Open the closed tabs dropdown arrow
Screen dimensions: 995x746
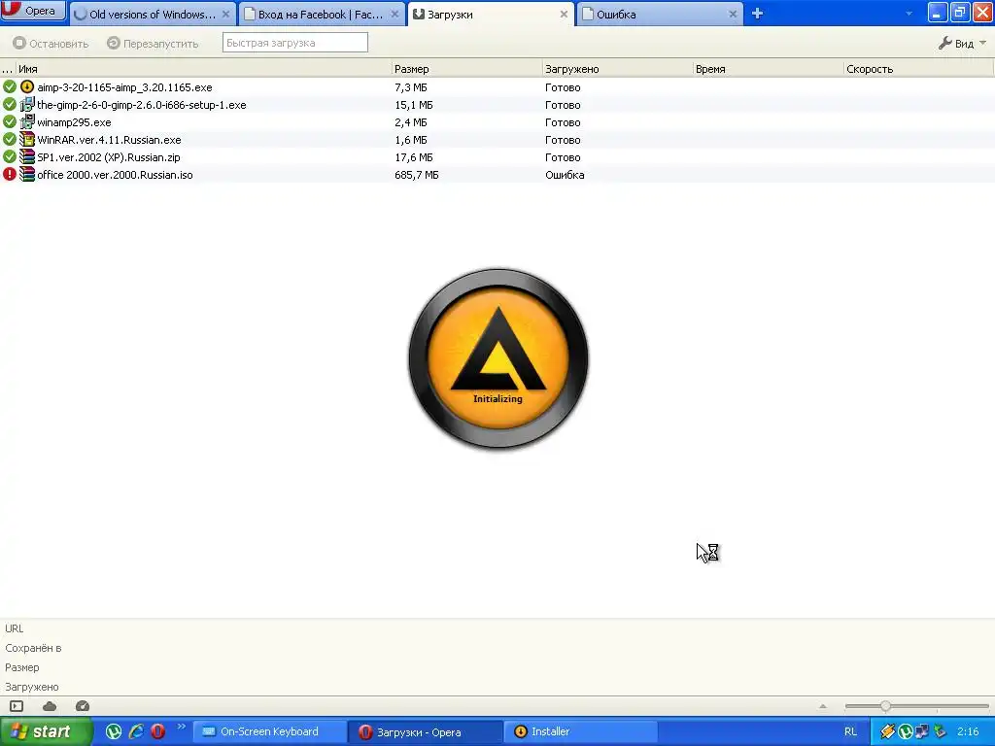point(909,14)
